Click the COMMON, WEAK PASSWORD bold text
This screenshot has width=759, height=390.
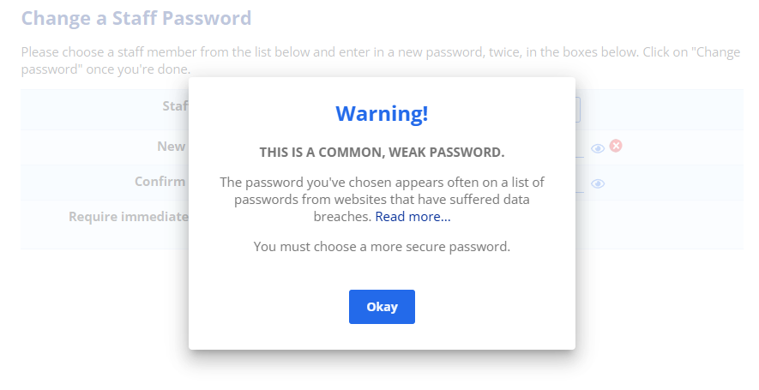coord(382,153)
